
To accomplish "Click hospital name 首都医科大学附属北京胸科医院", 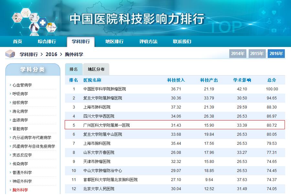I will tap(111, 180).
